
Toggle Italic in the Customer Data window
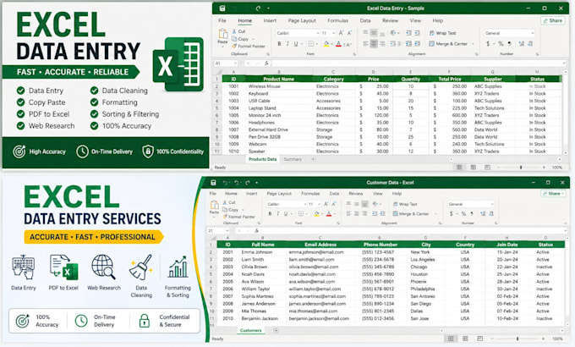278,213
